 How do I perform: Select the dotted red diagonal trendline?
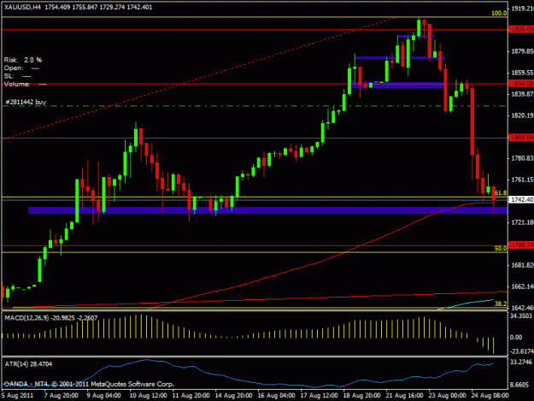199,78
